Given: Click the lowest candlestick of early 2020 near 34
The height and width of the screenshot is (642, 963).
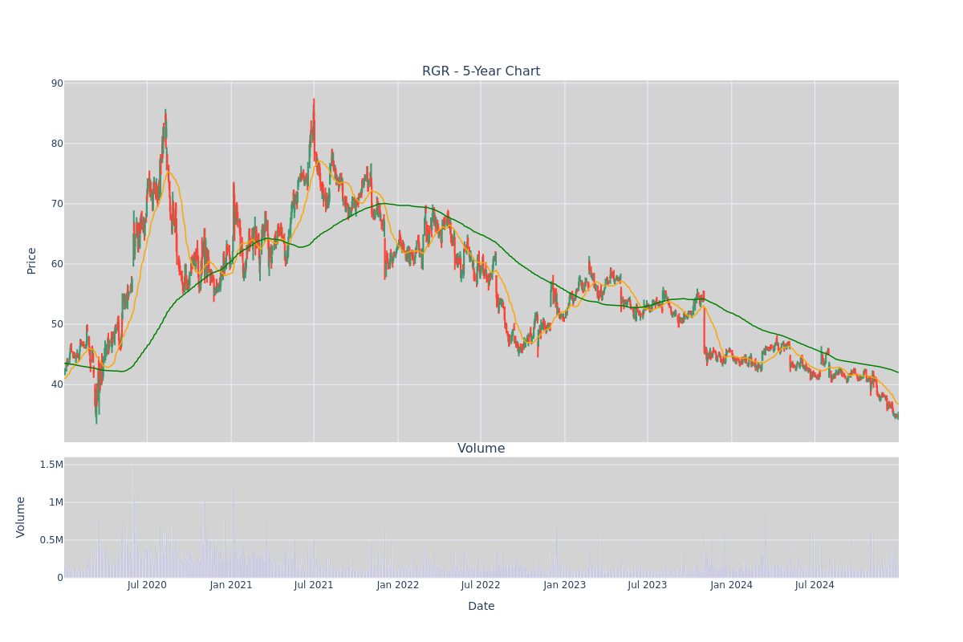Looking at the screenshot, I should coord(96,404).
